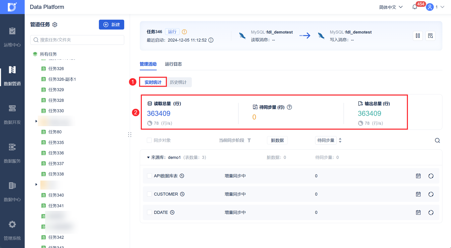Resync the DDATE row
The width and height of the screenshot is (451, 248).
(x=431, y=212)
